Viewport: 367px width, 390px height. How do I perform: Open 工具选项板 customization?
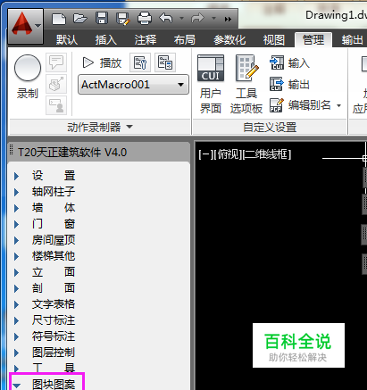(x=246, y=84)
